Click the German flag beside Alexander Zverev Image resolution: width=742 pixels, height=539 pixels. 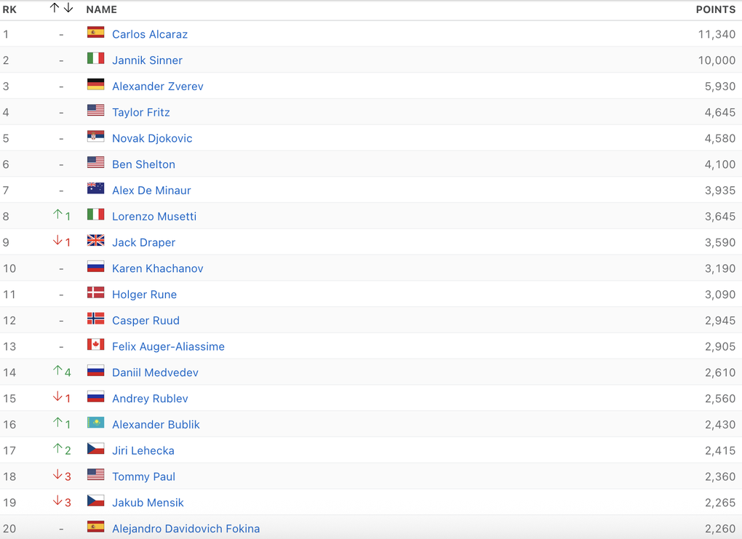95,85
